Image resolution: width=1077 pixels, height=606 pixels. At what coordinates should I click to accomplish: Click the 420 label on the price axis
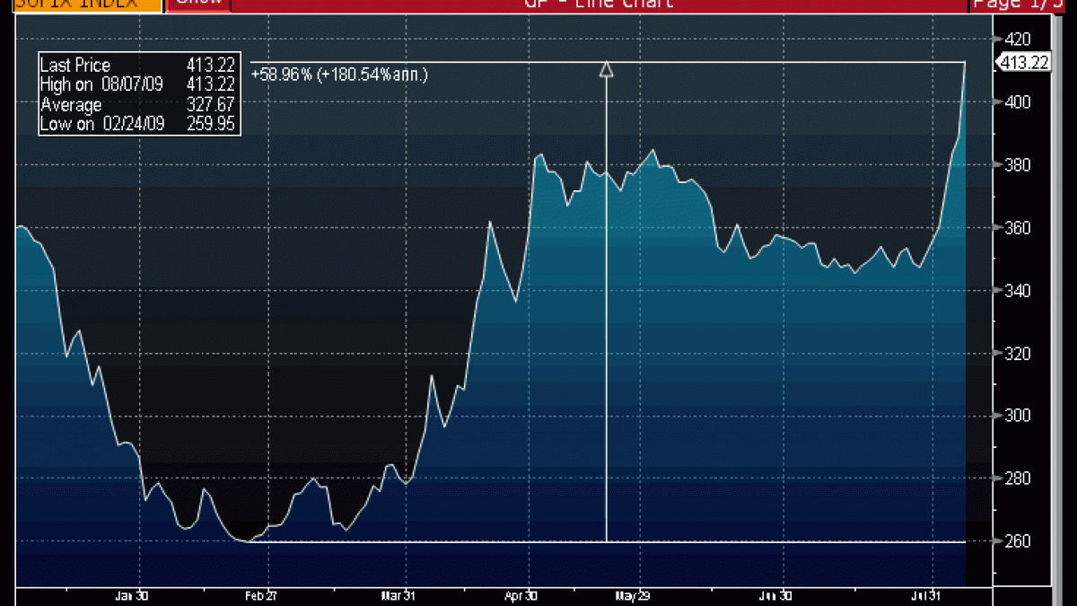coord(1017,40)
